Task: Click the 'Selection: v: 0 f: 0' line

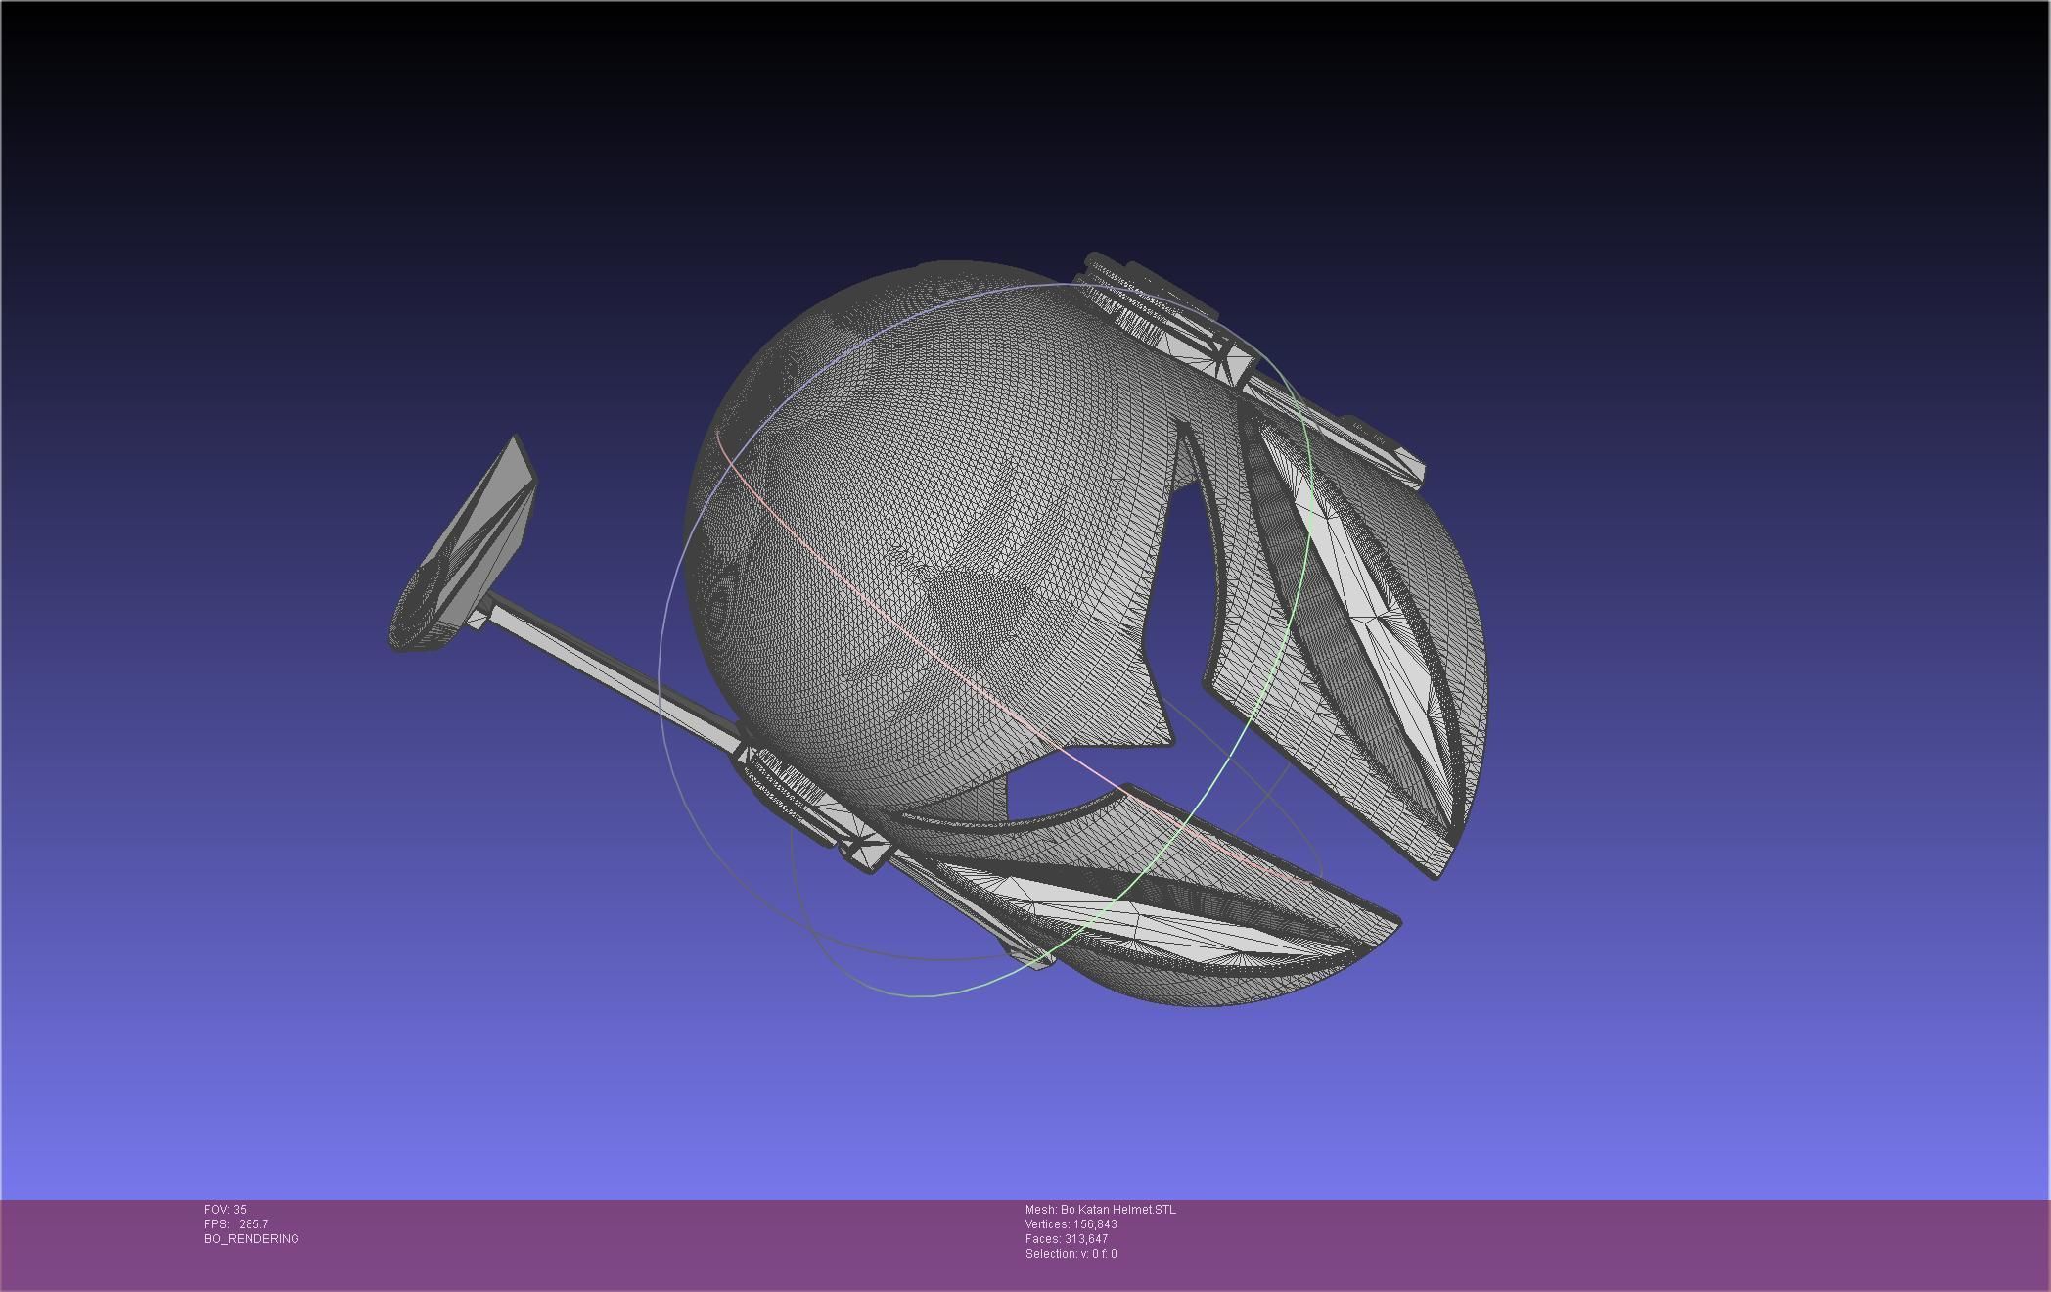Action: [1071, 1254]
